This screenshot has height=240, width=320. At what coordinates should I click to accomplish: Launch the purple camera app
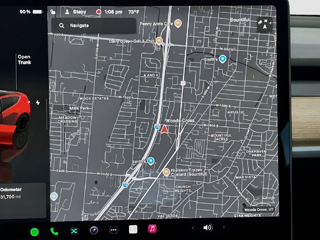click(x=94, y=230)
